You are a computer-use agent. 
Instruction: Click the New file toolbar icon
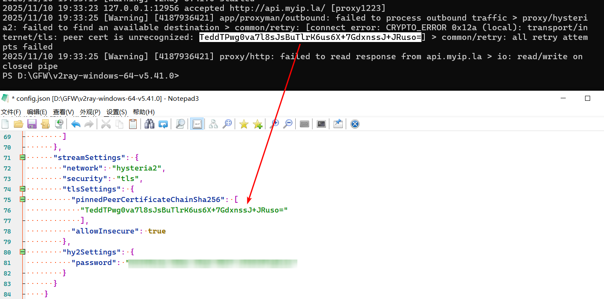5,124
